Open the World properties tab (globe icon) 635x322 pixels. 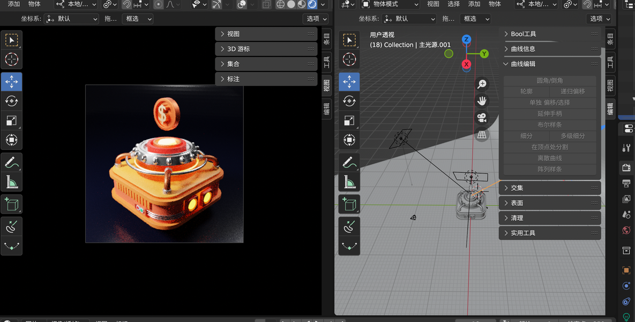tap(626, 230)
